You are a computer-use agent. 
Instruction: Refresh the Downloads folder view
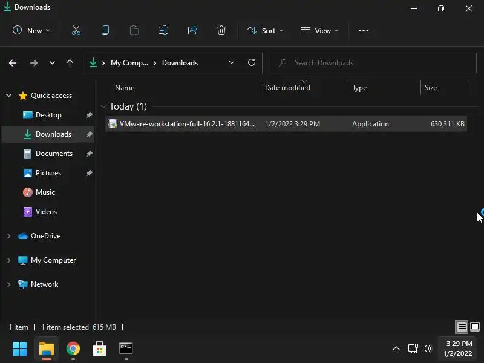(252, 63)
